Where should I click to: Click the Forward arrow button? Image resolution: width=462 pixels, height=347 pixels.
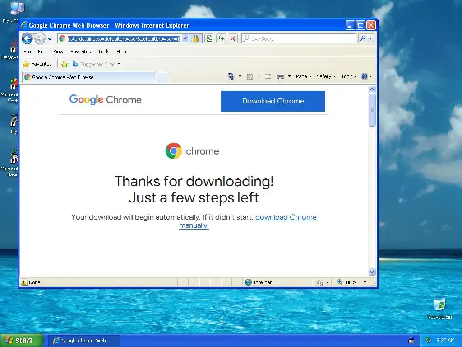pyautogui.click(x=40, y=39)
